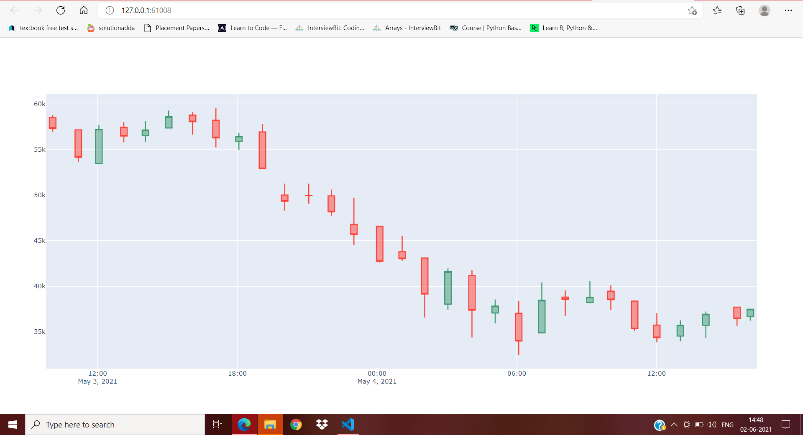This screenshot has height=435, width=803.
Task: Open the 'Arrays - InterviewBit' bookmark
Action: (x=406, y=28)
